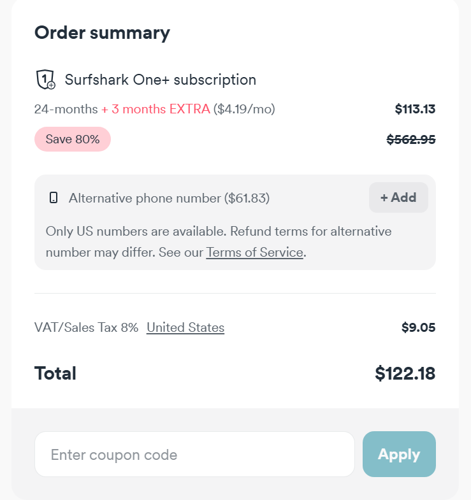Change the United States tax country
Image resolution: width=471 pixels, height=500 pixels.
tap(185, 327)
